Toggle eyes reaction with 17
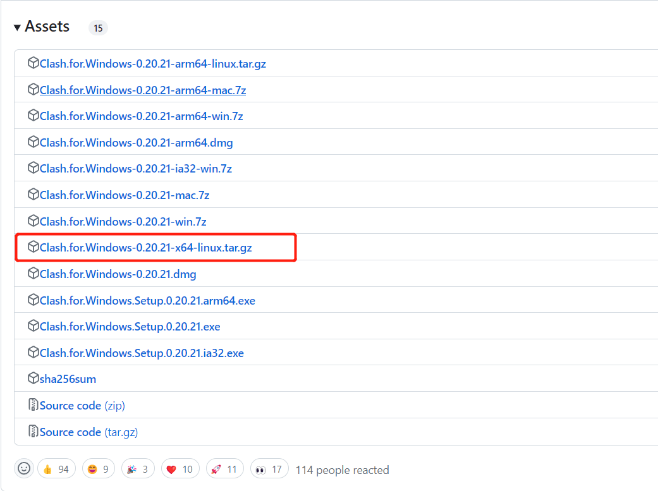 [x=269, y=469]
